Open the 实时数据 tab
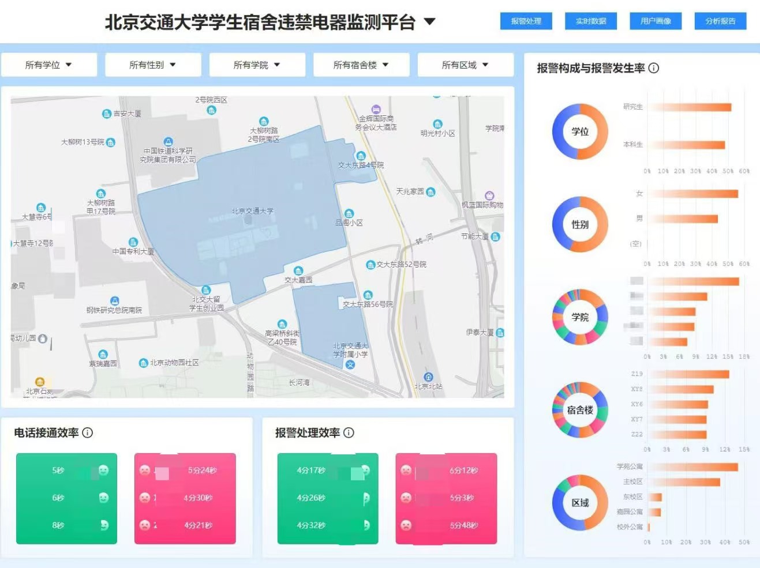 [591, 21]
